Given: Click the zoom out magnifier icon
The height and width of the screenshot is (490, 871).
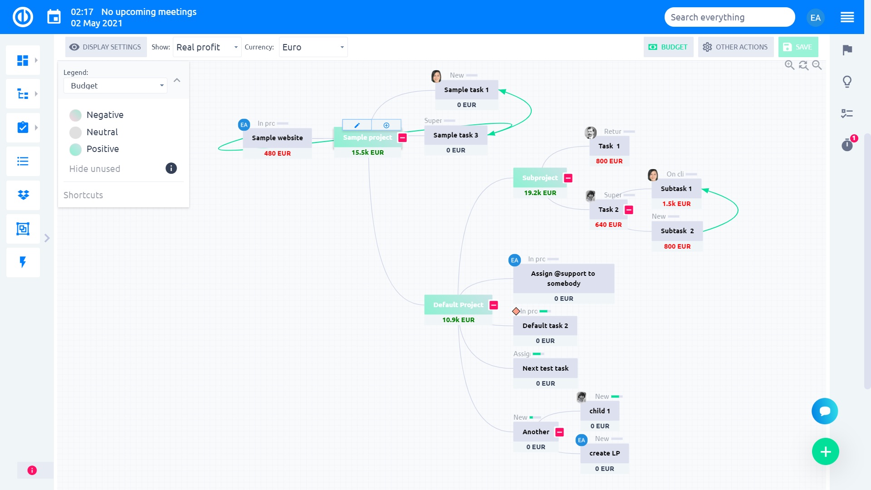Looking at the screenshot, I should pos(817,65).
